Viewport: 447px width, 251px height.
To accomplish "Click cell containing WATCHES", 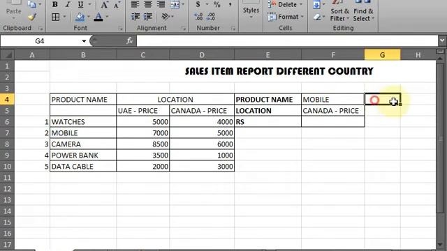I will pos(83,122).
